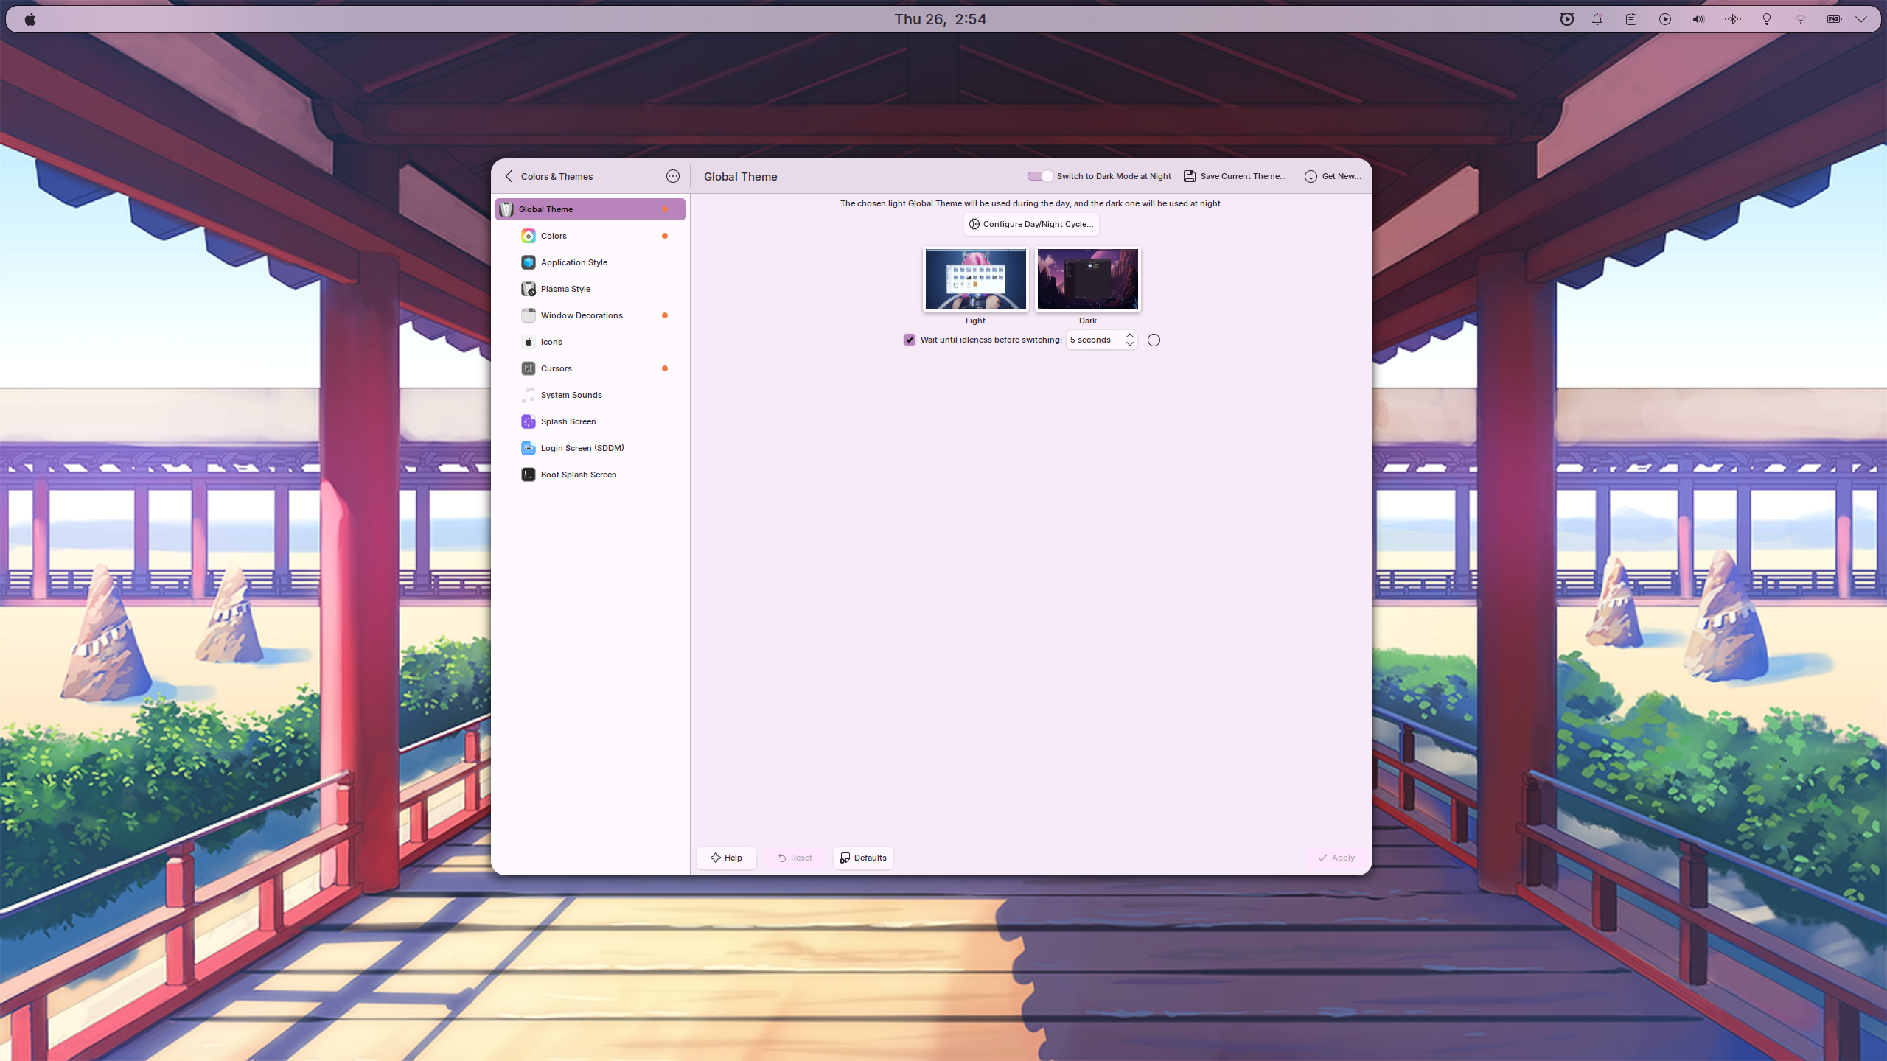Viewport: 1887px width, 1061px height.
Task: Increase the idle seconds with the up arrow
Action: [1129, 335]
